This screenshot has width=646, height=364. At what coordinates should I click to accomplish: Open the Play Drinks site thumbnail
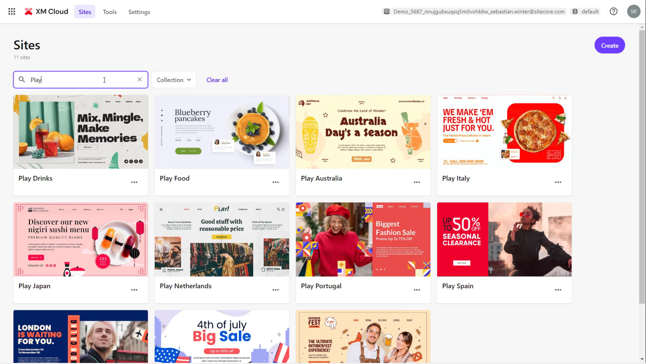point(81,132)
